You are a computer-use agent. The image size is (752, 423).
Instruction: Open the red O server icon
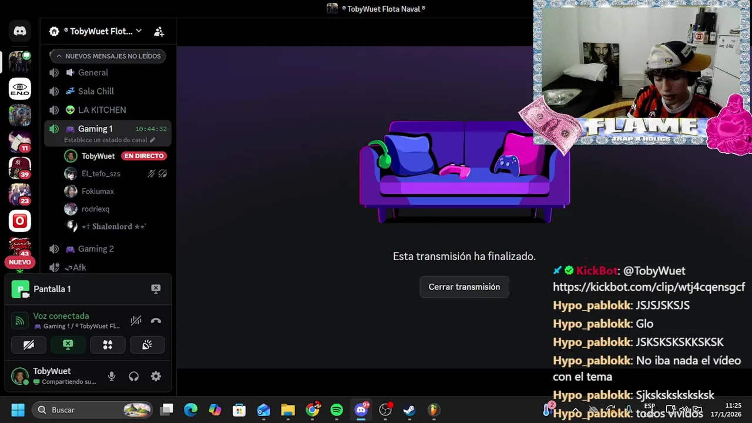coord(20,221)
